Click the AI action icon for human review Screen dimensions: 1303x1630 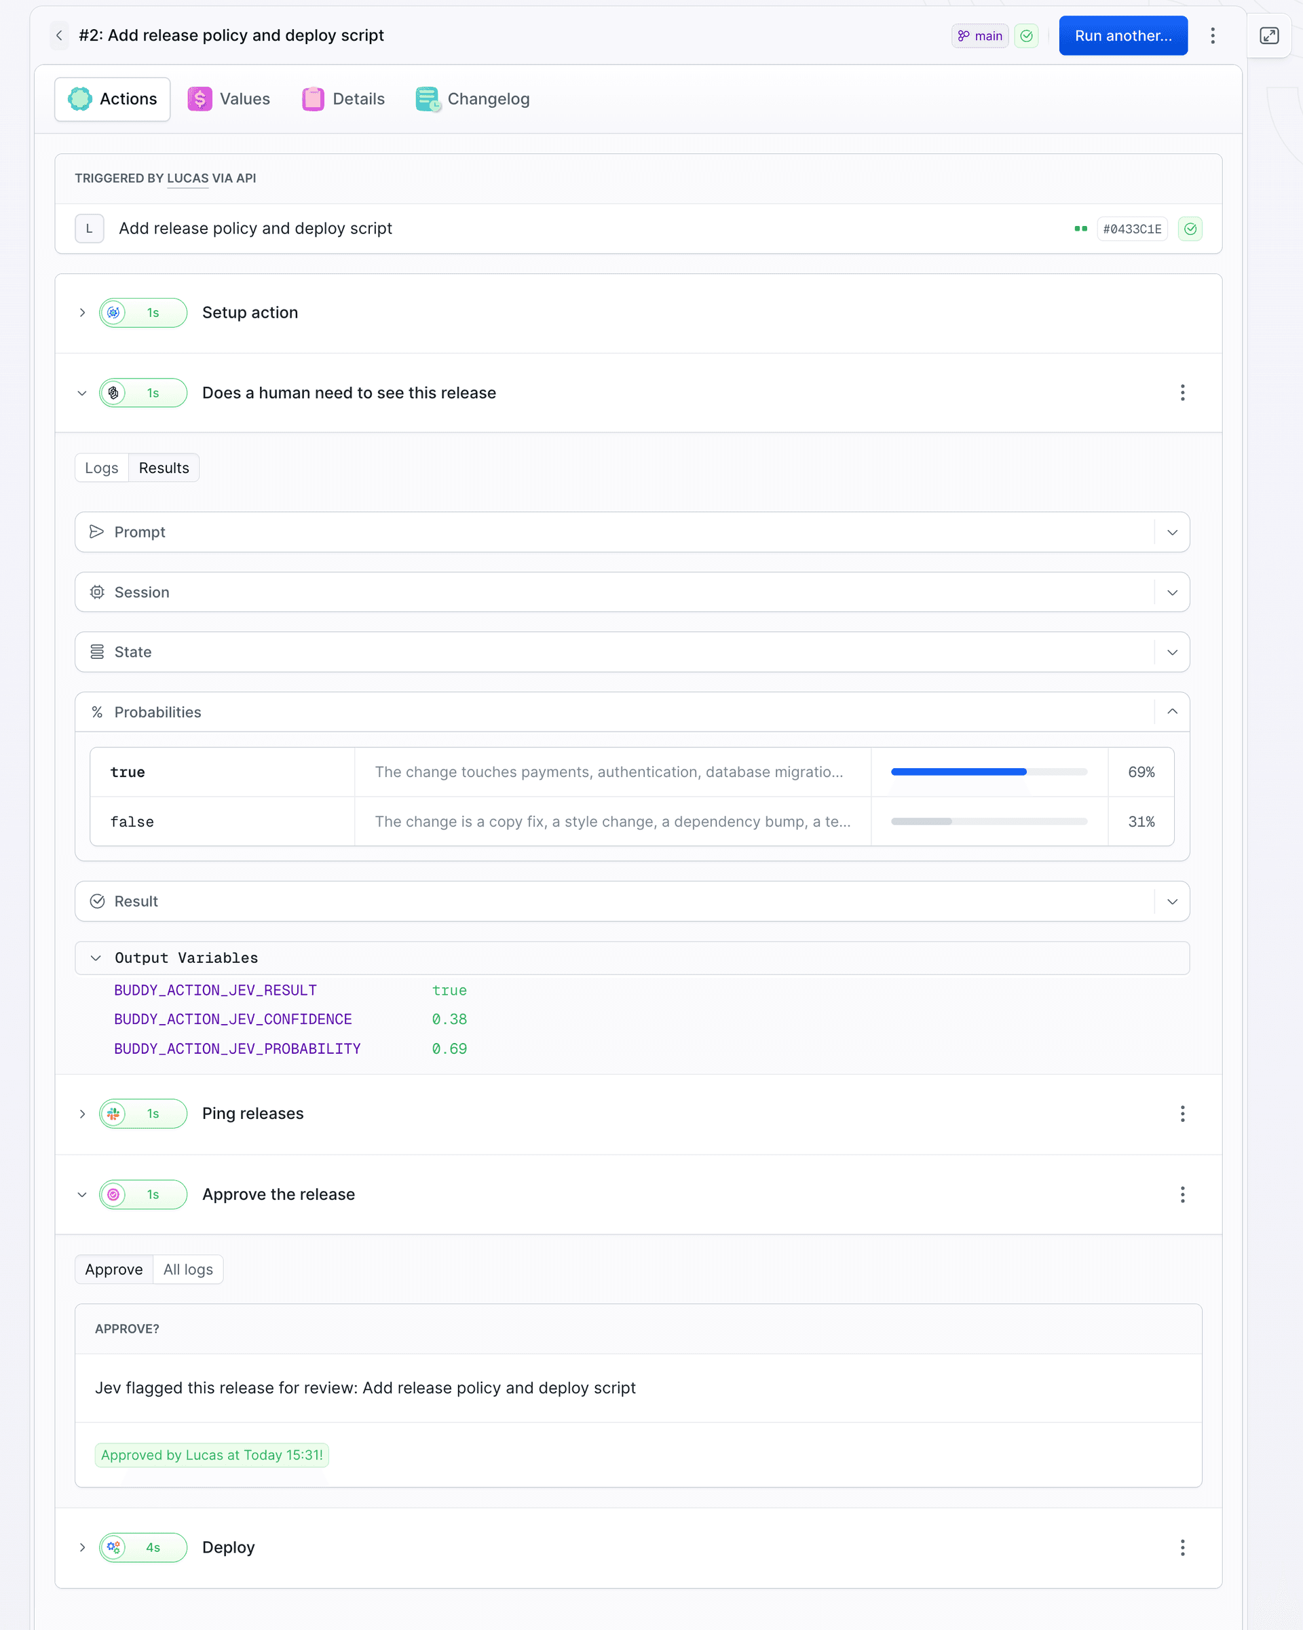tap(113, 393)
